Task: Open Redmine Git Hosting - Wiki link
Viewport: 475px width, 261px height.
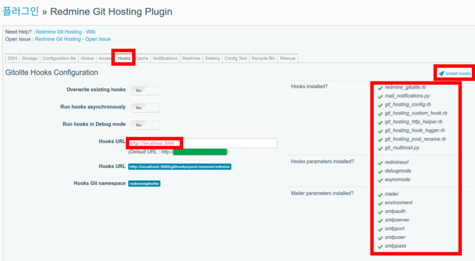Action: click(x=65, y=32)
